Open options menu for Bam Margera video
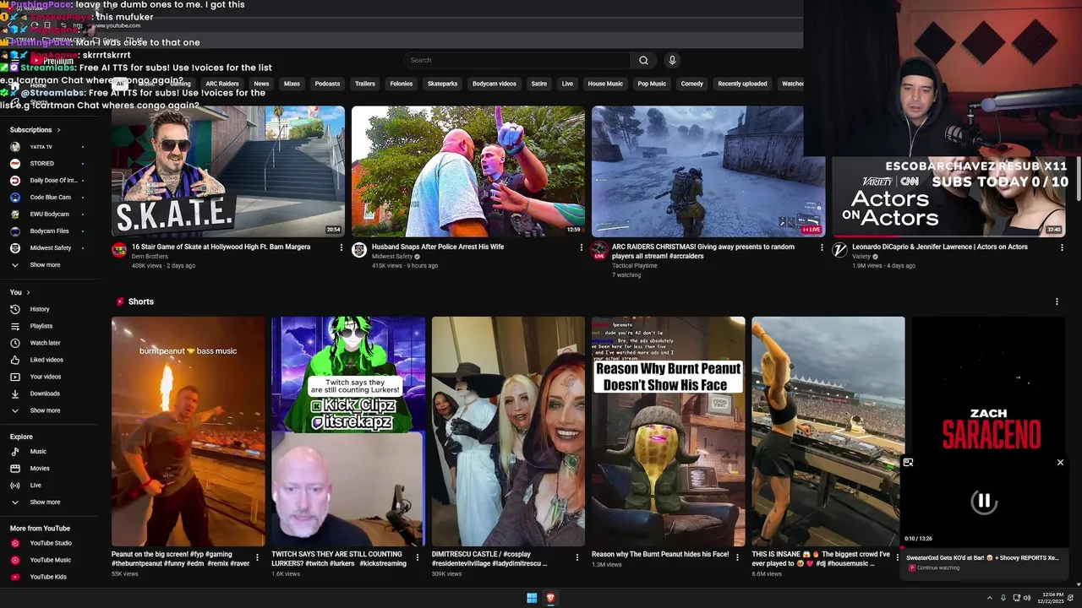The width and height of the screenshot is (1082, 608). (342, 247)
